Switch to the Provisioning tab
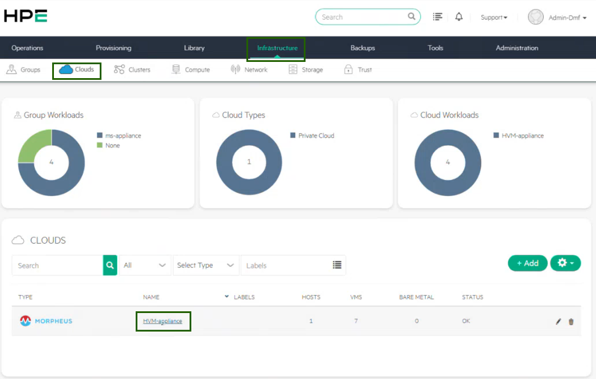 point(114,48)
